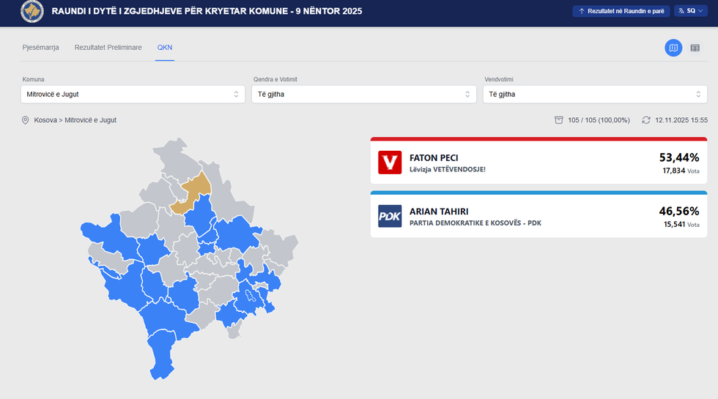Open Faton Peci candidate result card
Screen dimensions: 718x399
point(538,163)
